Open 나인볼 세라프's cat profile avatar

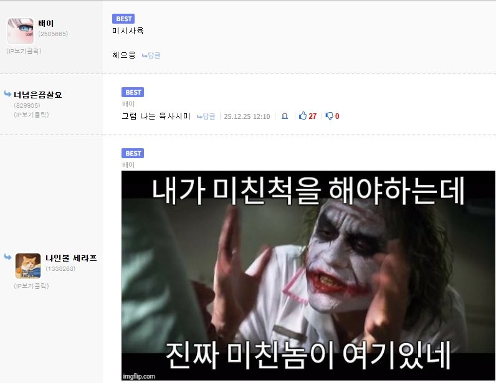pyautogui.click(x=28, y=266)
